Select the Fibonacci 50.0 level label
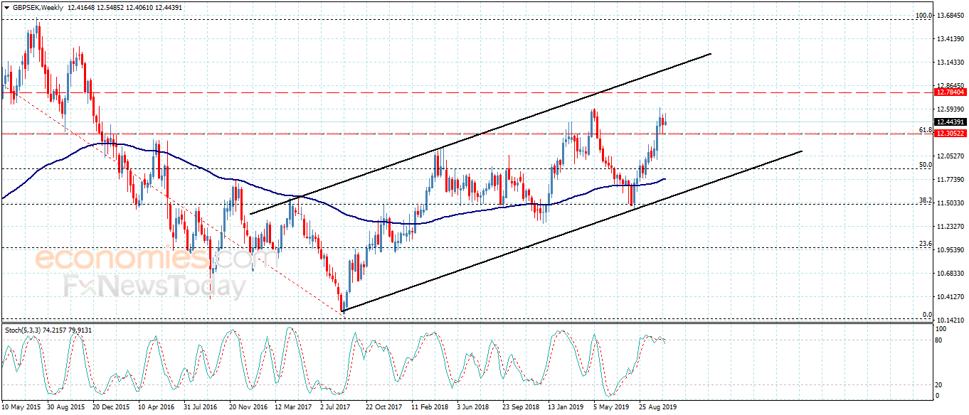 tap(926, 165)
